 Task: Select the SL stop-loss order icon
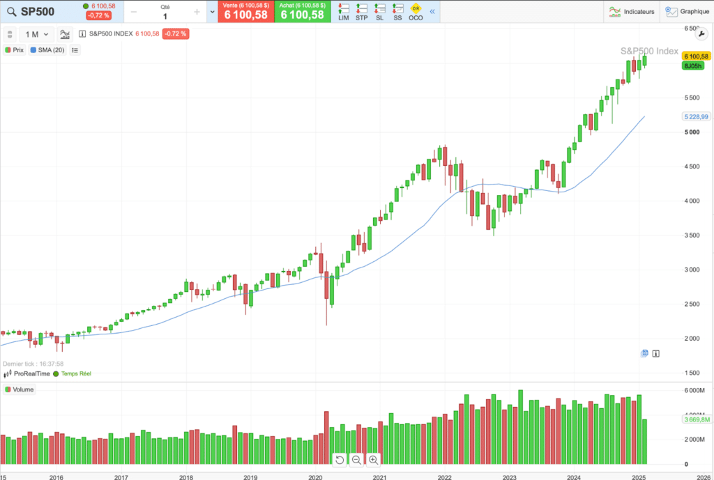pyautogui.click(x=380, y=12)
